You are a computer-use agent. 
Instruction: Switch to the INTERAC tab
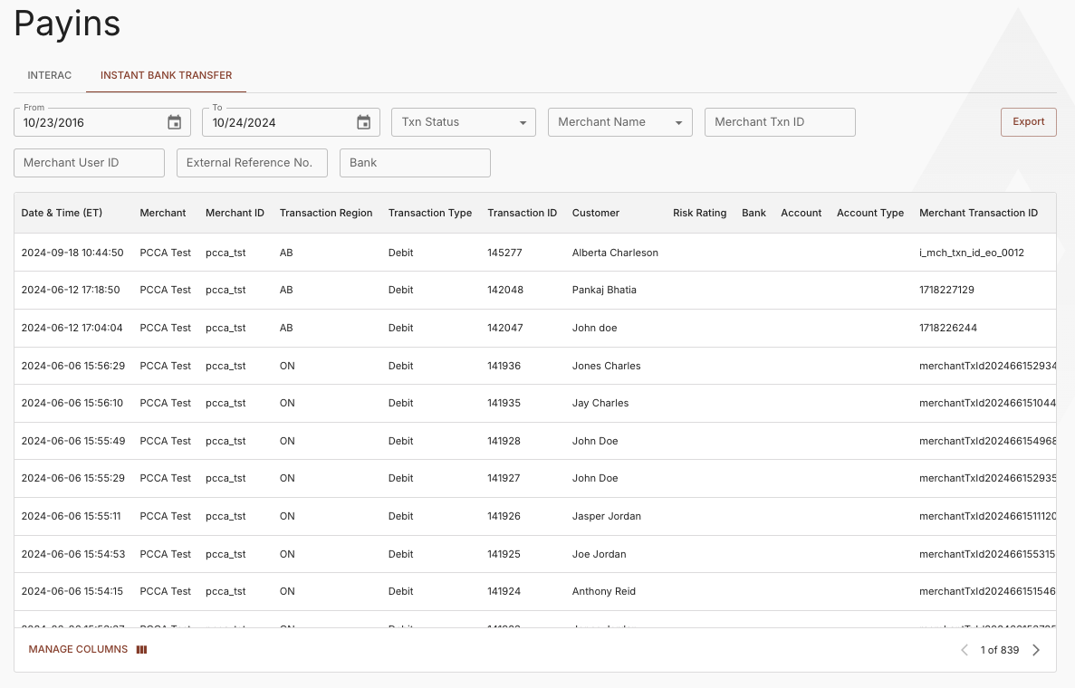coord(49,75)
